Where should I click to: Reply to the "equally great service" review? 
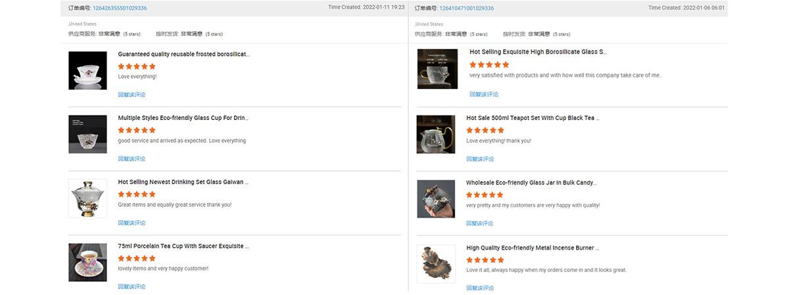pos(131,223)
